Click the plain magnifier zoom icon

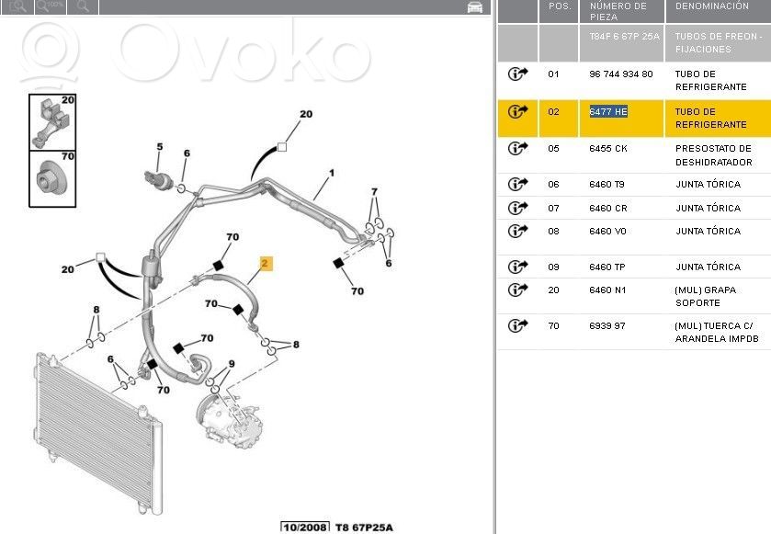click(x=83, y=6)
